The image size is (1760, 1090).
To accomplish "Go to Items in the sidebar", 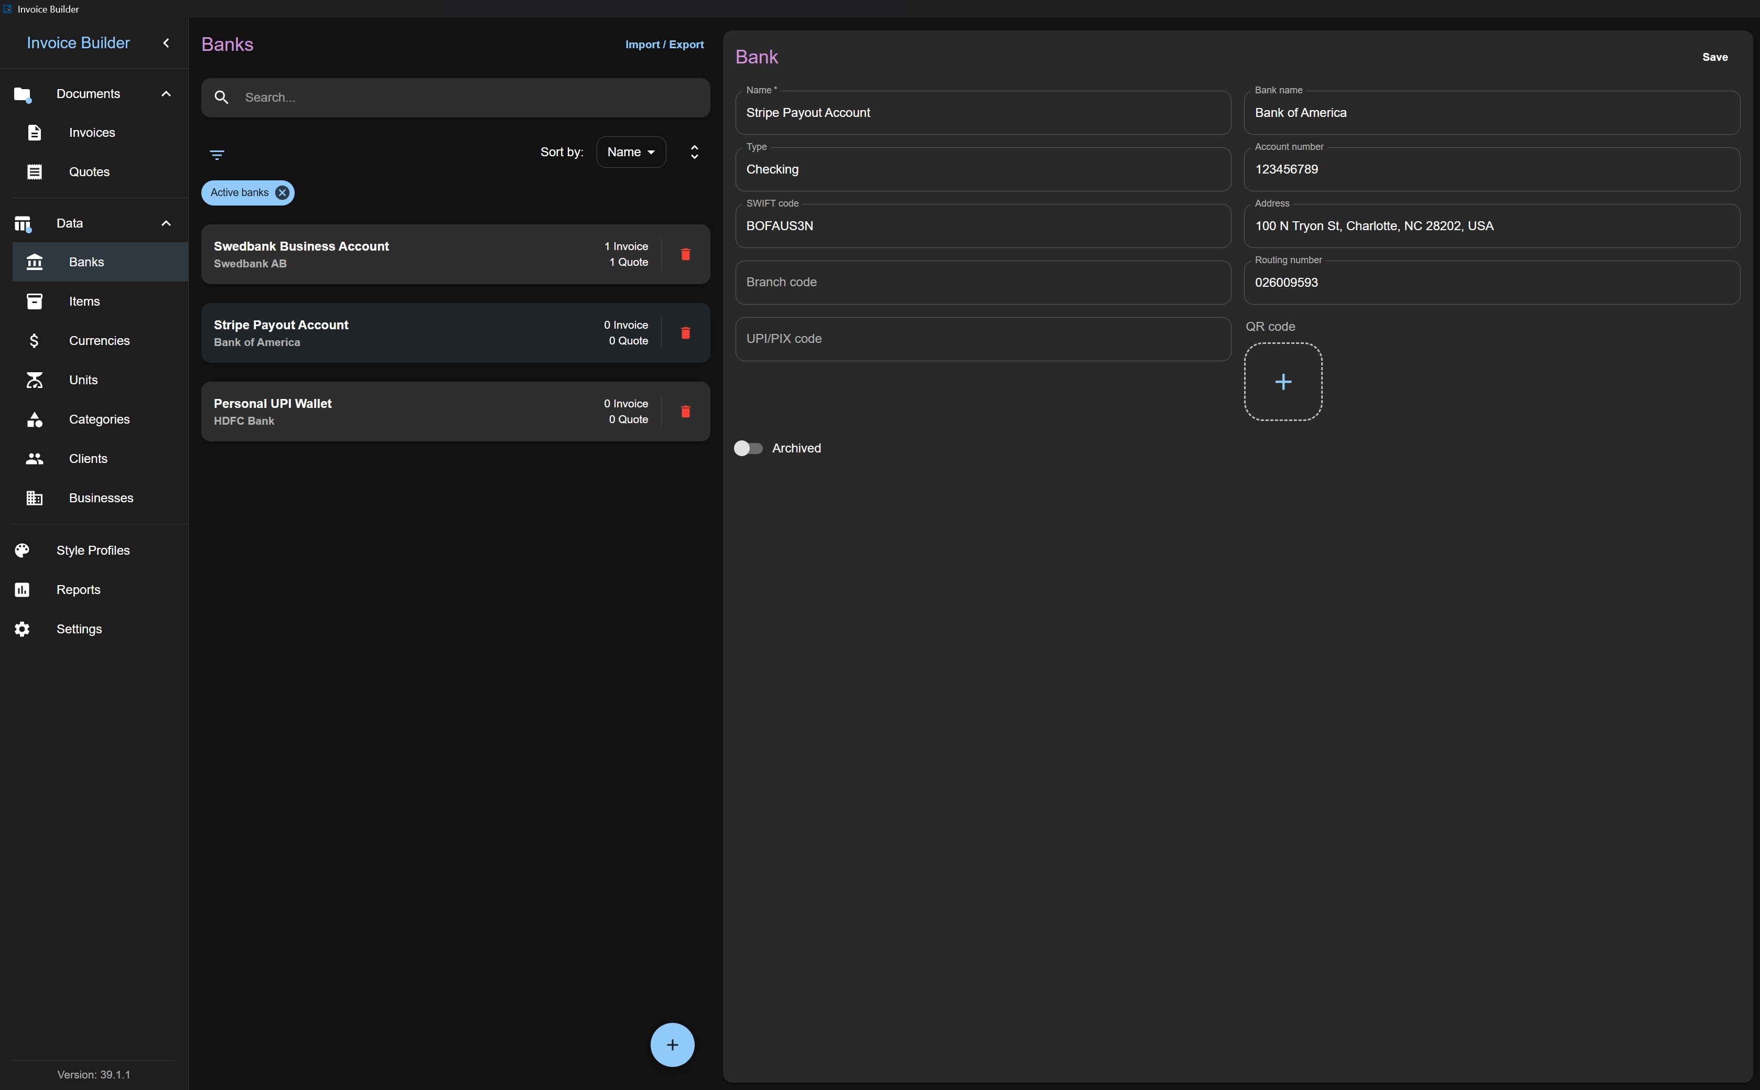I will [100, 301].
